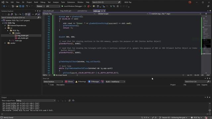The image size is (212, 119).
Task: Click the error list filter funnel icon
Action: pyautogui.click(x=102, y=82)
